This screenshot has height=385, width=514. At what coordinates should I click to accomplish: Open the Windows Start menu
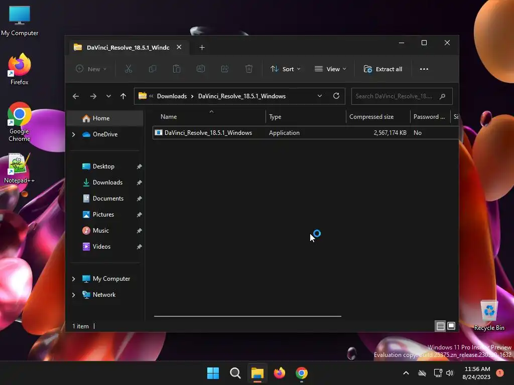tap(213, 373)
